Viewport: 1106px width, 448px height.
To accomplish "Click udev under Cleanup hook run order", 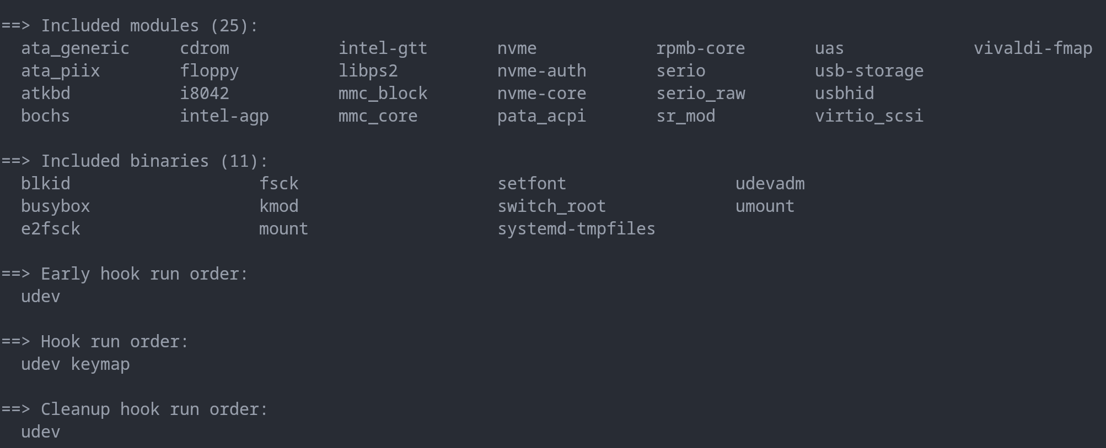I will (40, 432).
